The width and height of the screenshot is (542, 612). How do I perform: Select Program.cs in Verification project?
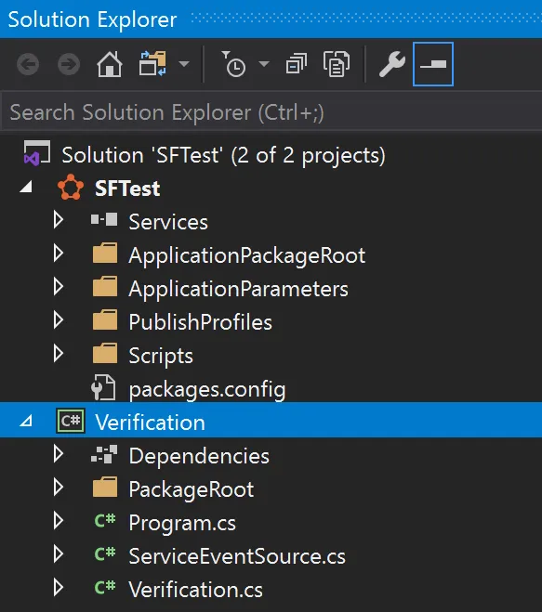pos(182,523)
